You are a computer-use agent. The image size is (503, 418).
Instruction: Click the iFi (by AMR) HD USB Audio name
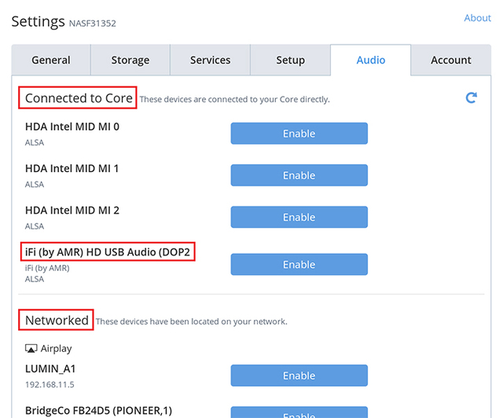point(108,252)
